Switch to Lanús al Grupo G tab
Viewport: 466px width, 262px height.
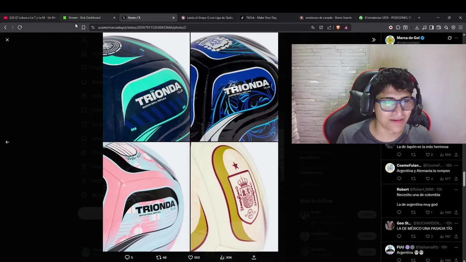tap(208, 17)
